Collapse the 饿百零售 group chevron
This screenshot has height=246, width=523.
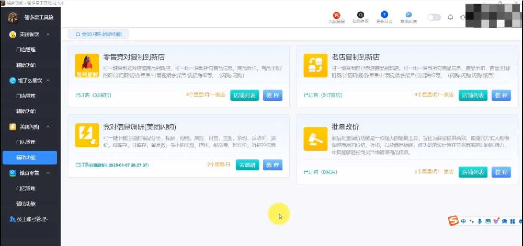pos(48,173)
